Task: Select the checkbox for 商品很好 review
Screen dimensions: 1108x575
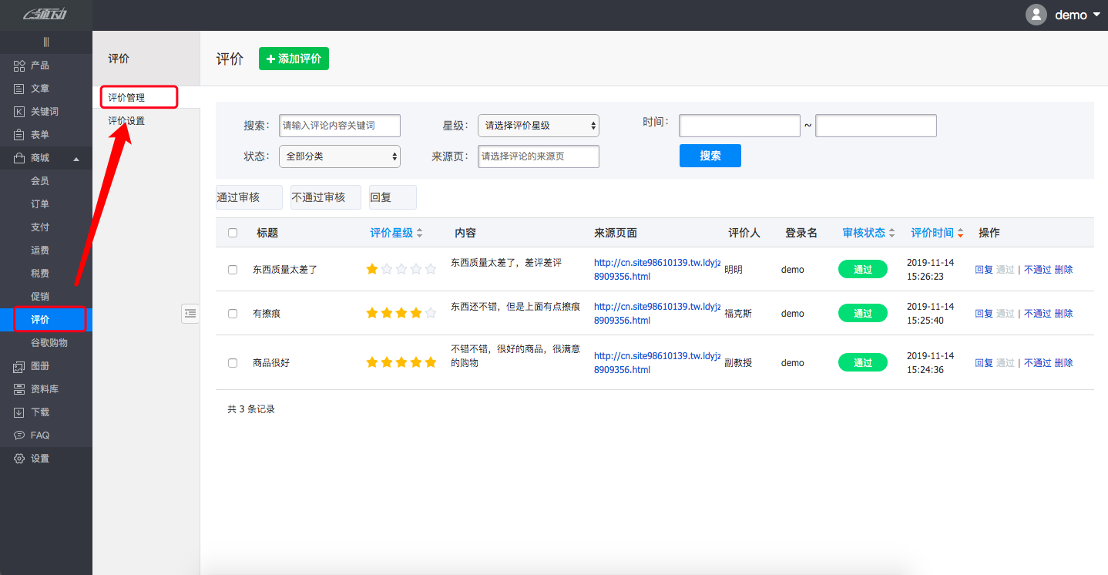Action: 233,363
